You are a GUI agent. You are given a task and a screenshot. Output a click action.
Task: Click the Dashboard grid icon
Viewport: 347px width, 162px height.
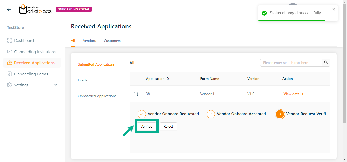(10, 40)
